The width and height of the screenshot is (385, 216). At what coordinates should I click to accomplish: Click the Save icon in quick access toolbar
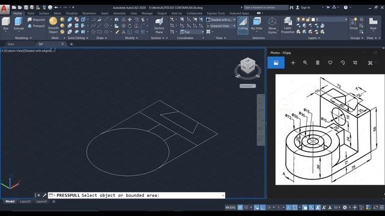coord(26,7)
